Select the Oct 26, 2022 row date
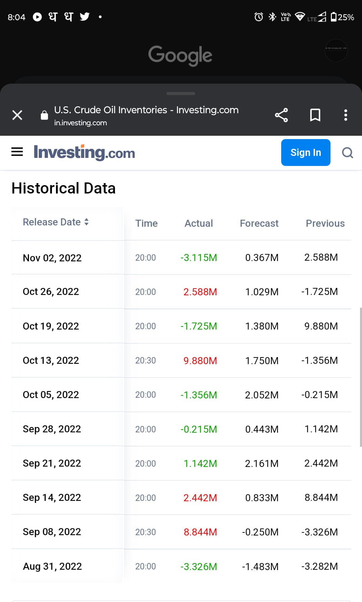Image resolution: width=362 pixels, height=602 pixels. point(51,292)
